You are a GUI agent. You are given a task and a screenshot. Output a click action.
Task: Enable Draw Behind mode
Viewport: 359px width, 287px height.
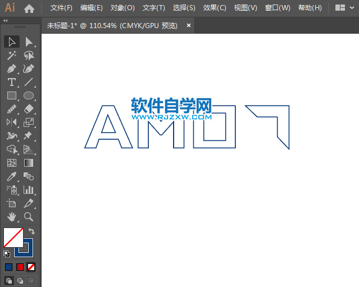[x=20, y=281]
